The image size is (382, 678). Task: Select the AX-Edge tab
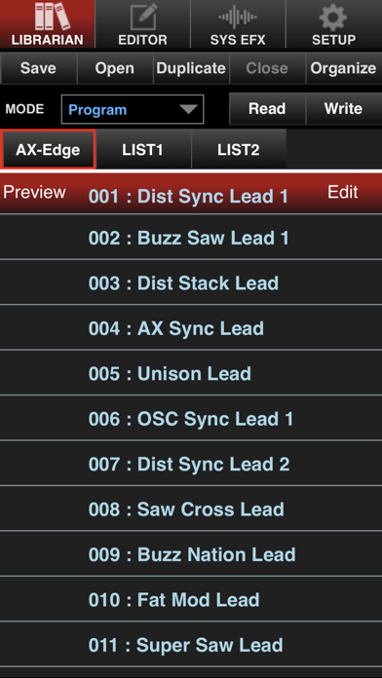click(x=48, y=149)
